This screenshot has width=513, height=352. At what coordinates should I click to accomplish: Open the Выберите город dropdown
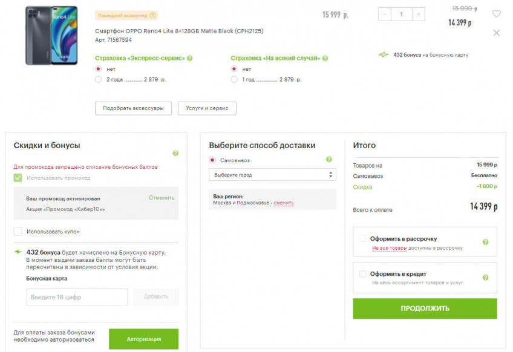click(x=272, y=175)
